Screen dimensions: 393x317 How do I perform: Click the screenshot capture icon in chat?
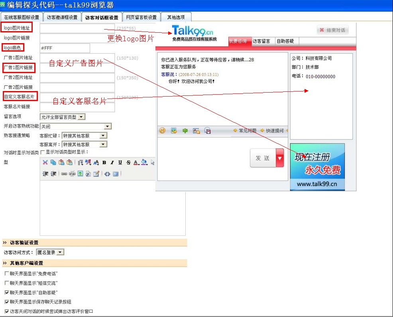coord(196,131)
